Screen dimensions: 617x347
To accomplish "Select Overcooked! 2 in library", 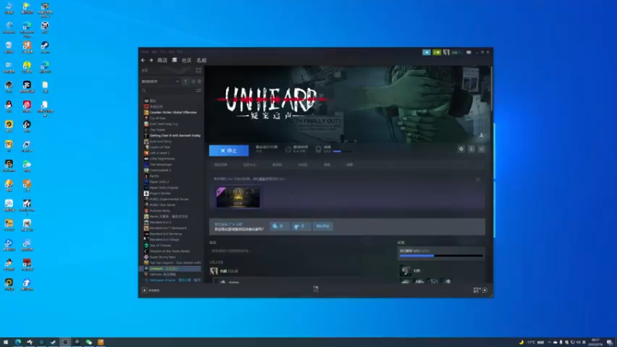I will (x=160, y=170).
